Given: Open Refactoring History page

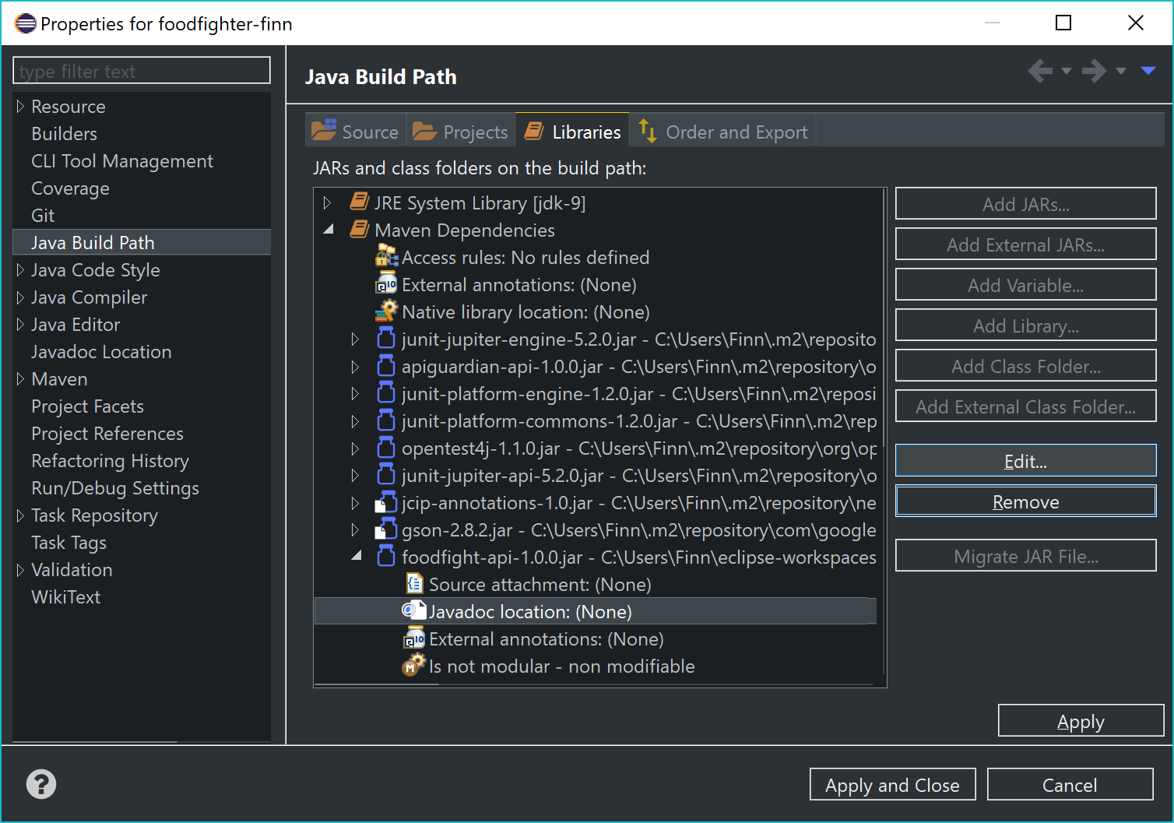Looking at the screenshot, I should point(111,460).
